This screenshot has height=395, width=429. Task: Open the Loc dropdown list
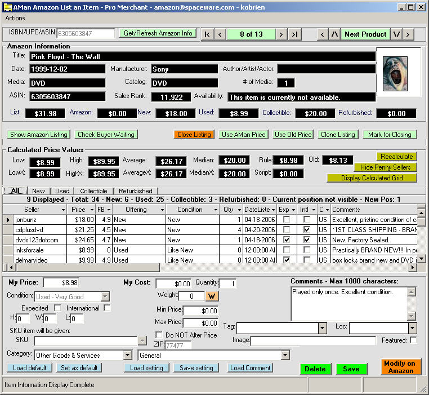coord(412,328)
